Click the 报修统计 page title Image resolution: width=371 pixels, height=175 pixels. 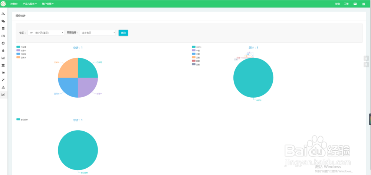[20, 16]
